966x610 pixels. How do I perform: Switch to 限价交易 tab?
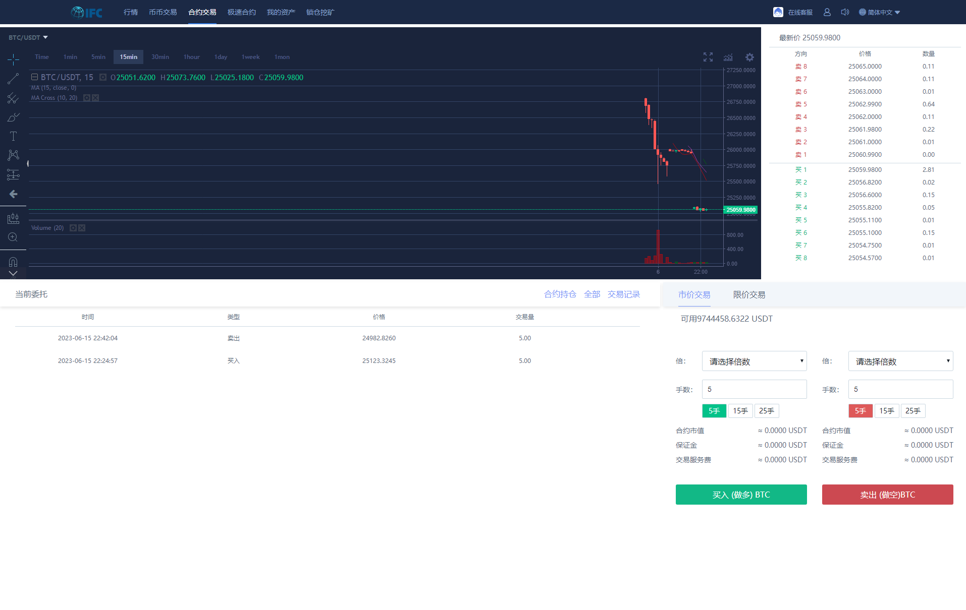pyautogui.click(x=749, y=295)
